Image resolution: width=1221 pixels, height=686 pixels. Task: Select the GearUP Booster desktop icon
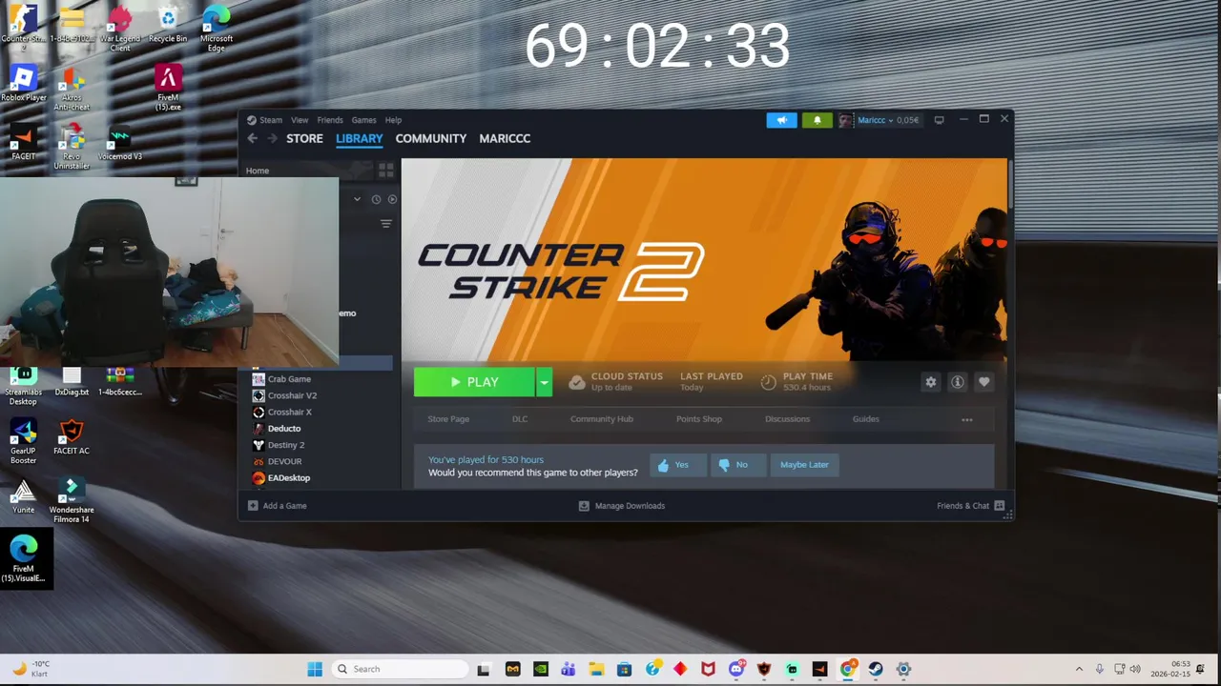click(24, 443)
